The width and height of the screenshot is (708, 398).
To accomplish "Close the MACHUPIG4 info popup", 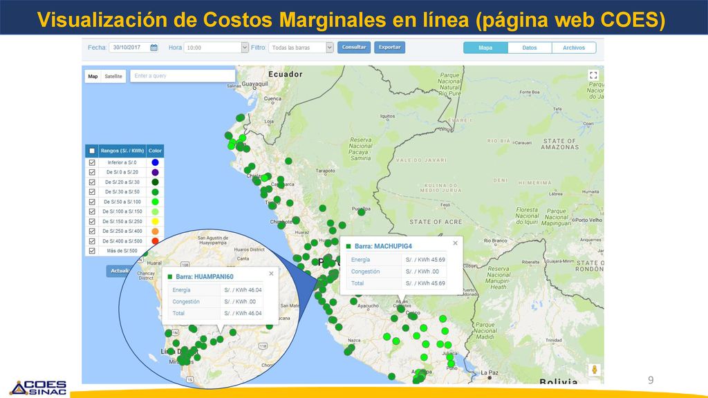I will pyautogui.click(x=455, y=243).
